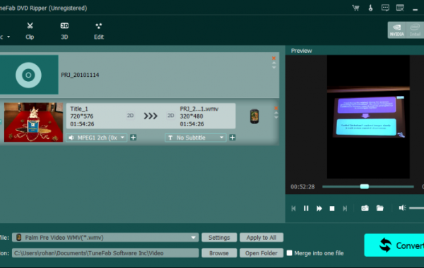Click the destination path field
Viewport: 424px width, 268px height.
tap(105, 253)
